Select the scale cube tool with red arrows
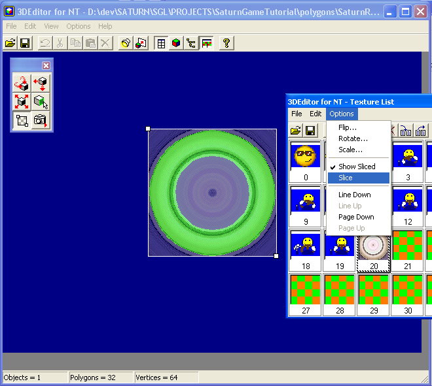 pos(22,101)
